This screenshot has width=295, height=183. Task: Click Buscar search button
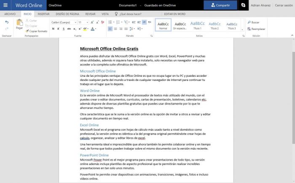[x=253, y=22]
